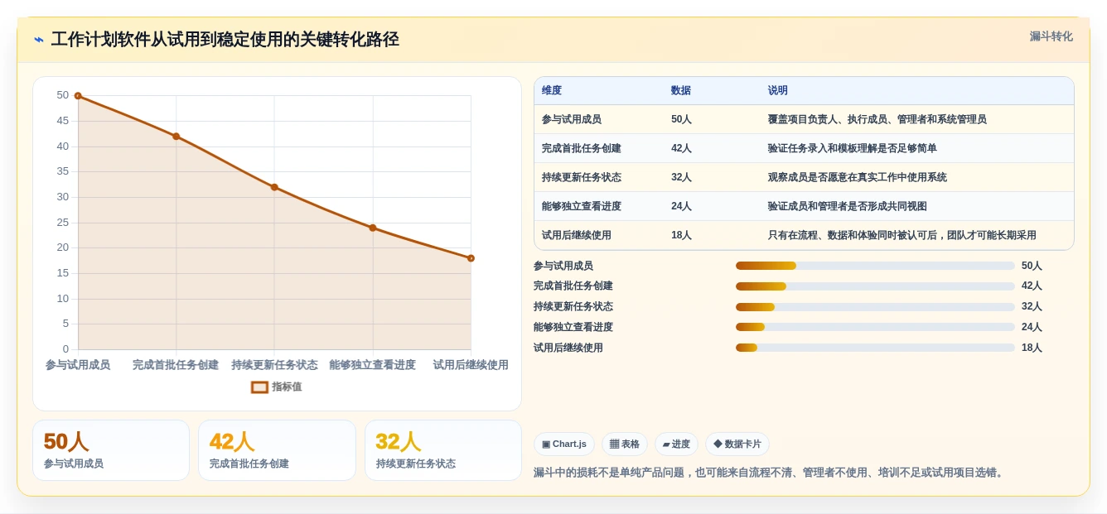The width and height of the screenshot is (1107, 514).
Task: Click the x-axis label 试用后继续使用
Action: pyautogui.click(x=471, y=365)
